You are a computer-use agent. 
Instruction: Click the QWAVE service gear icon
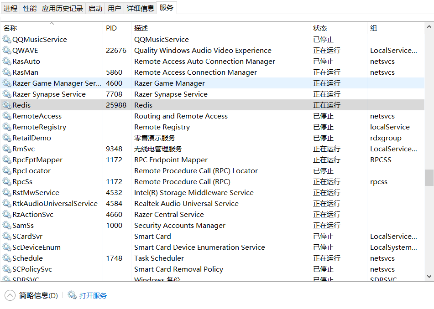[x=7, y=51]
